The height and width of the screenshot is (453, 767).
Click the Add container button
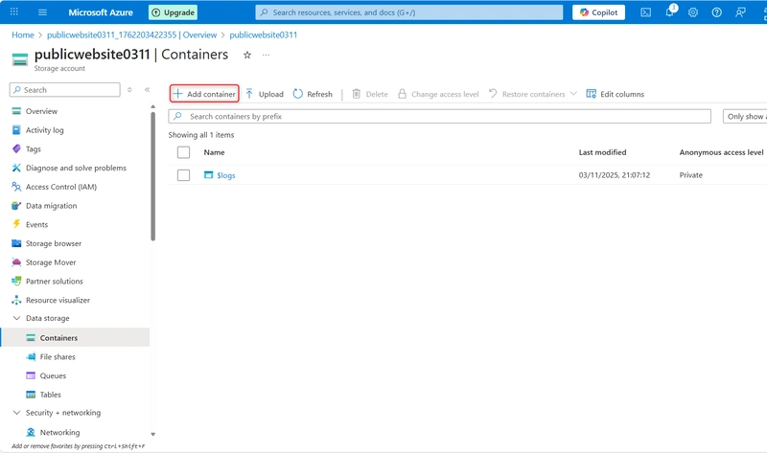pyautogui.click(x=204, y=94)
